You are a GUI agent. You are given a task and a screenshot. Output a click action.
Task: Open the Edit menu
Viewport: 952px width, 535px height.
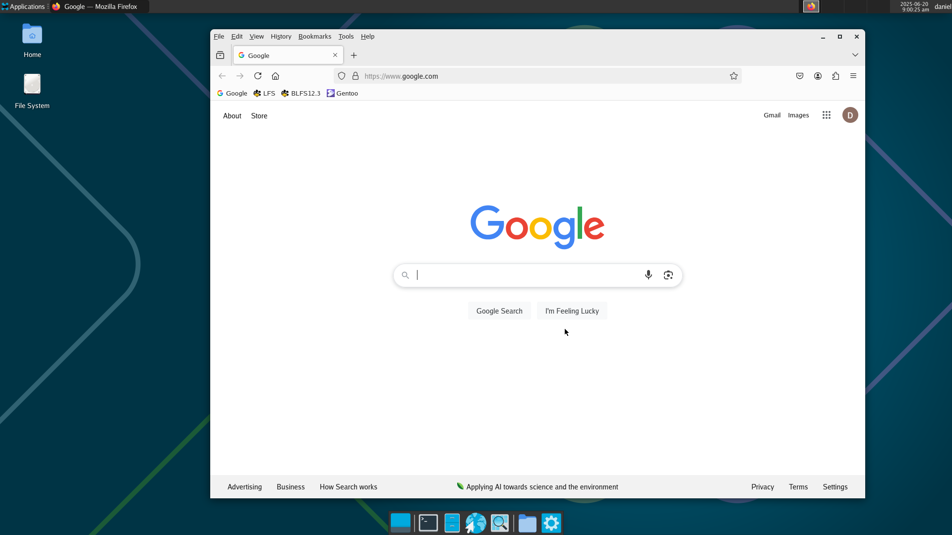click(237, 36)
